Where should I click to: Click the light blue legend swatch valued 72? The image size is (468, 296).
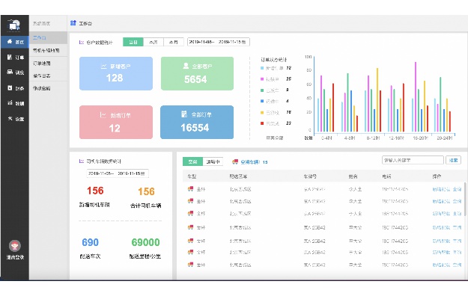tap(262, 68)
